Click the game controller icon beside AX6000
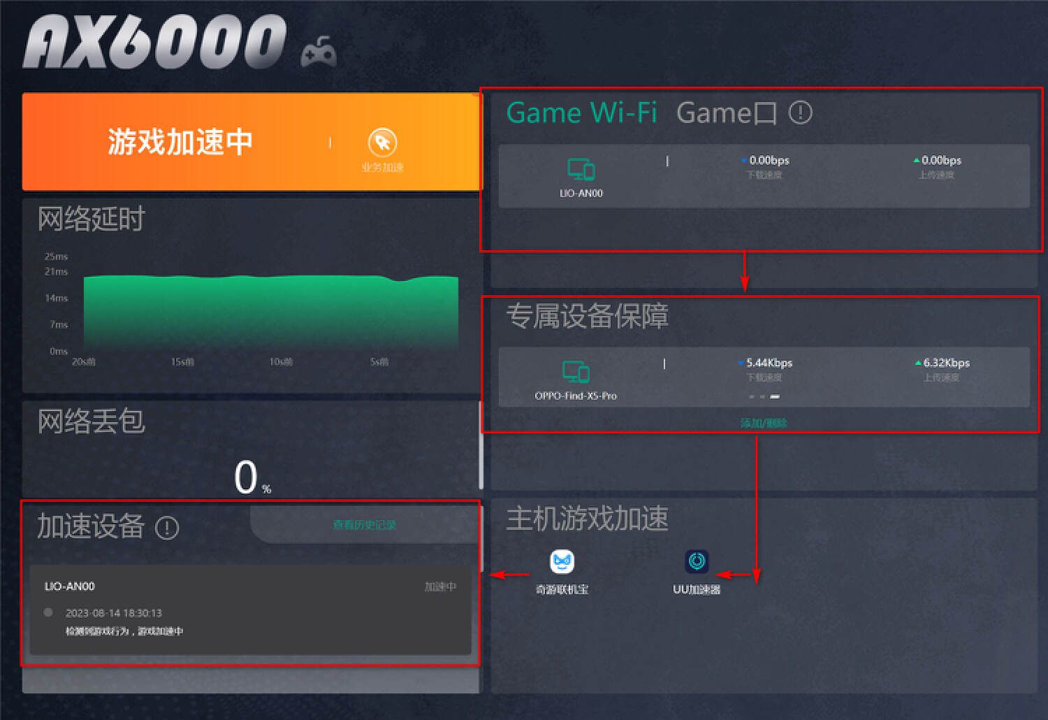The height and width of the screenshot is (720, 1048). (x=319, y=52)
